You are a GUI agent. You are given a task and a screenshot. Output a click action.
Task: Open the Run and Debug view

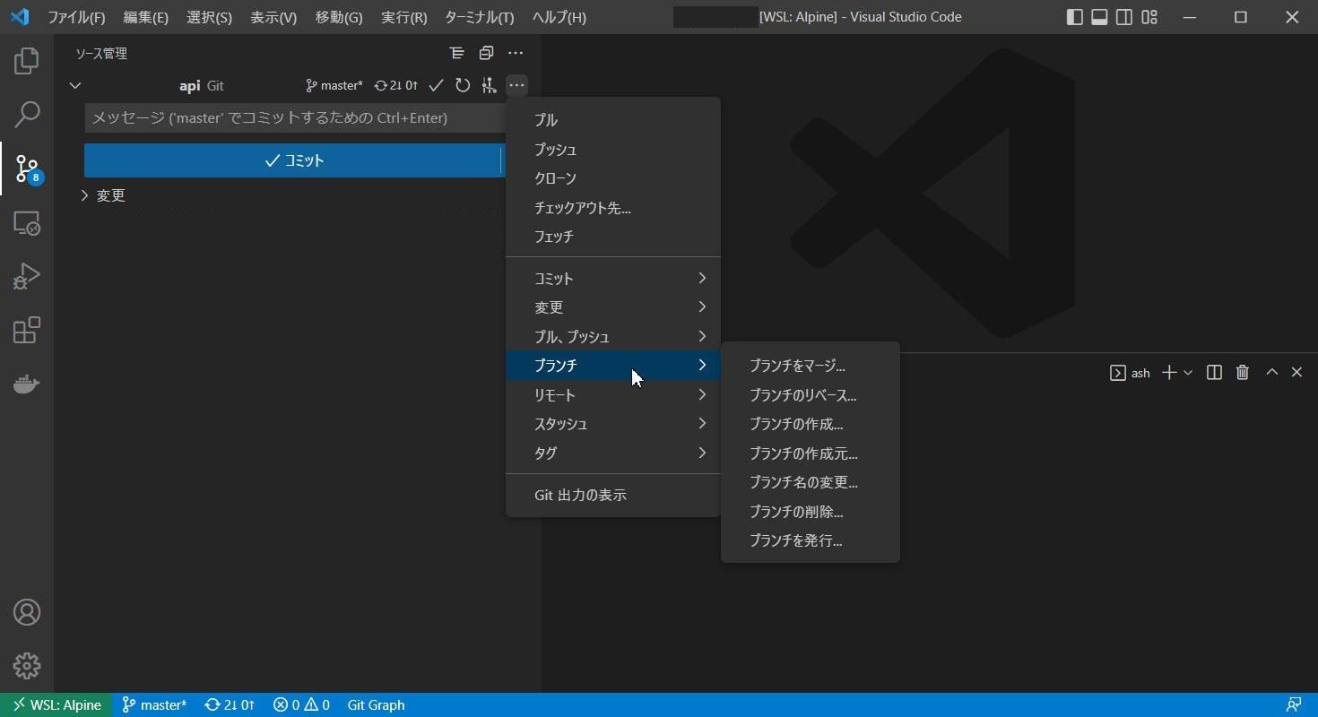point(27,276)
